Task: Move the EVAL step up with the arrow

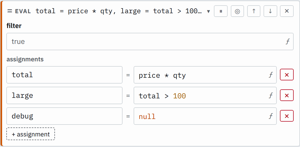Action: pyautogui.click(x=254, y=11)
